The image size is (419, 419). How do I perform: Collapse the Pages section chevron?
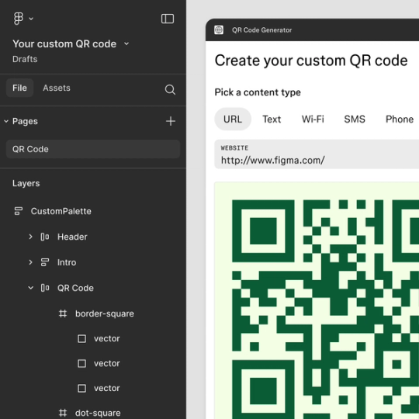(6, 121)
